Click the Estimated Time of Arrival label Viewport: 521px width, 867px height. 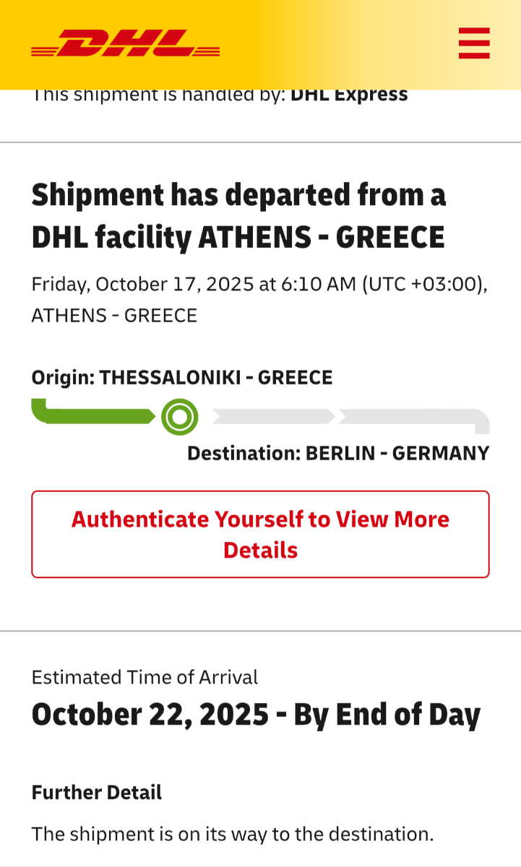coord(145,677)
